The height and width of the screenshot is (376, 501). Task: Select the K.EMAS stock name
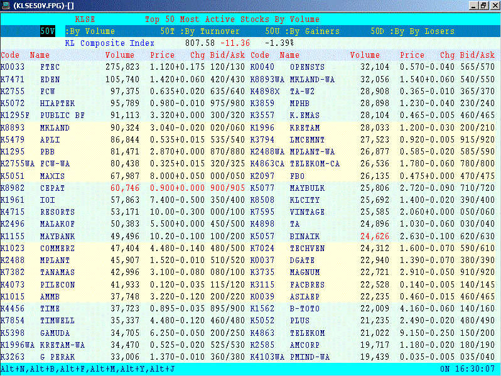pyautogui.click(x=305, y=115)
